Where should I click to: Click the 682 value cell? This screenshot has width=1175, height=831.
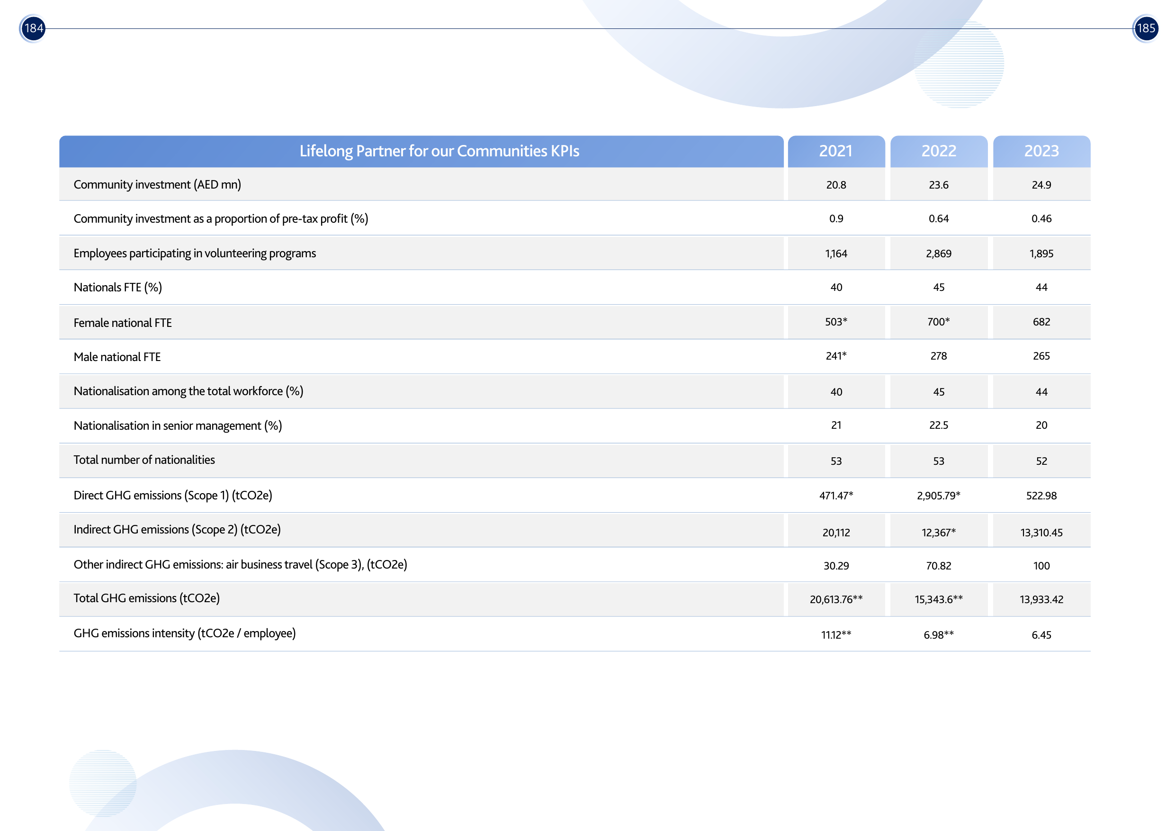(1041, 322)
